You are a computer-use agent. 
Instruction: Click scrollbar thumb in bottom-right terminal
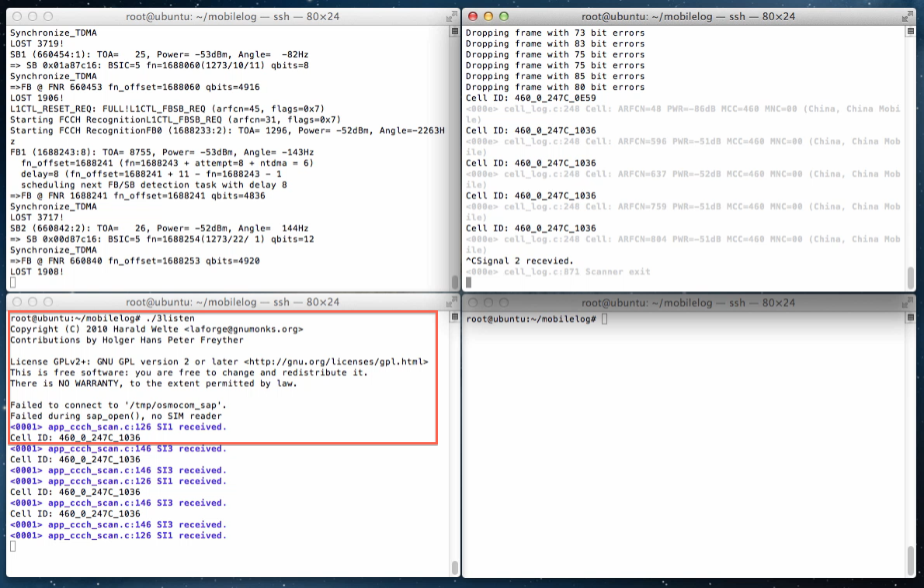coord(910,560)
